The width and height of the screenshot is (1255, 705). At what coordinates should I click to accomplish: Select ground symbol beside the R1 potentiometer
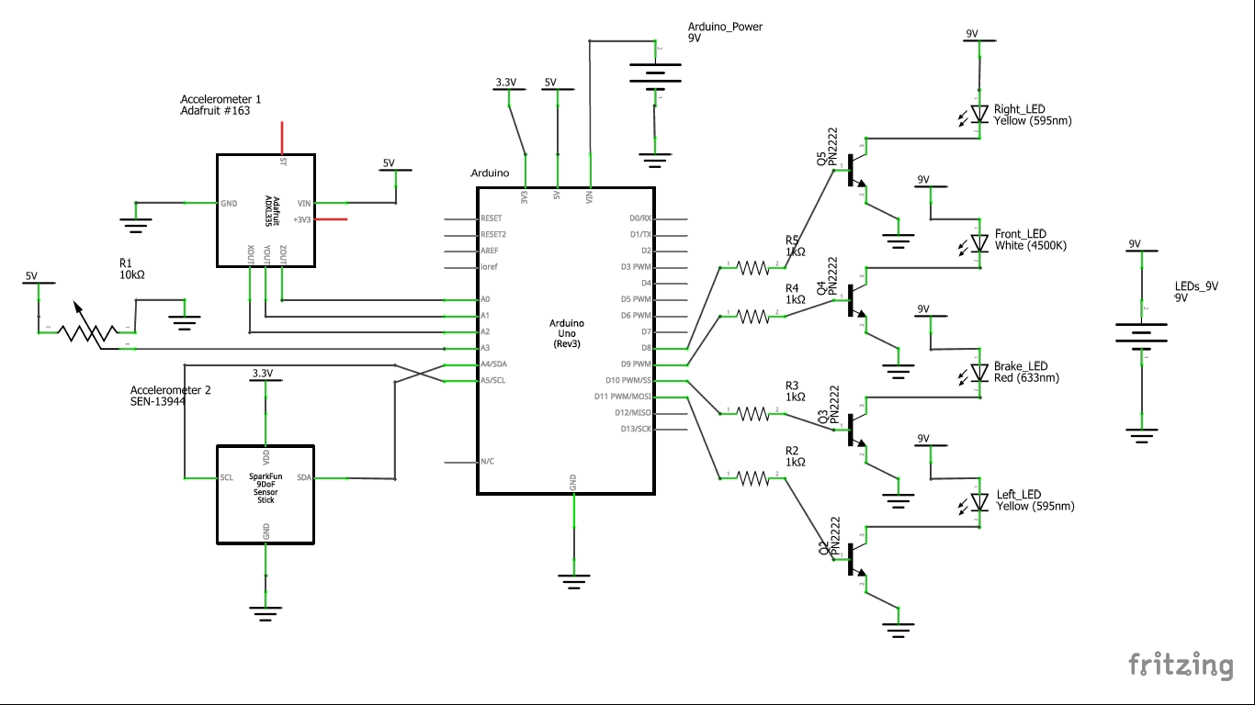tap(185, 321)
